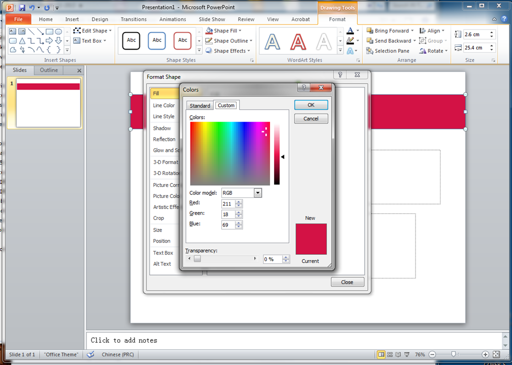Click the Text Effects glowing A icon
Screen dimensions: 512x365
click(x=350, y=50)
